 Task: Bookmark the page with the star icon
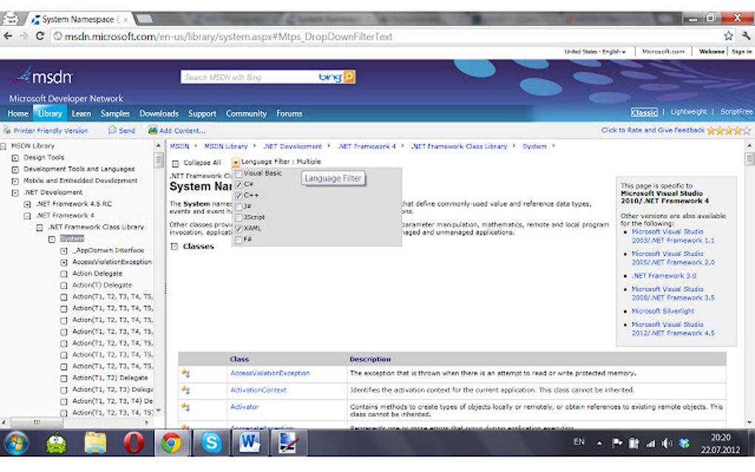tap(728, 34)
